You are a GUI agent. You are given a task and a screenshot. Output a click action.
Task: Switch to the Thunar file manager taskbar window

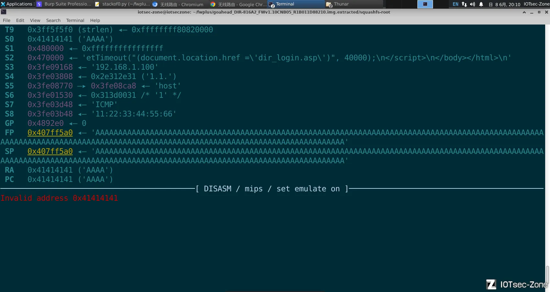[x=354, y=4]
